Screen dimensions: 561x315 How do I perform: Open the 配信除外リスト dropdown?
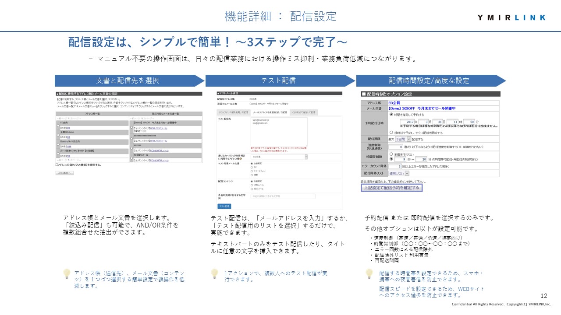coord(398,174)
